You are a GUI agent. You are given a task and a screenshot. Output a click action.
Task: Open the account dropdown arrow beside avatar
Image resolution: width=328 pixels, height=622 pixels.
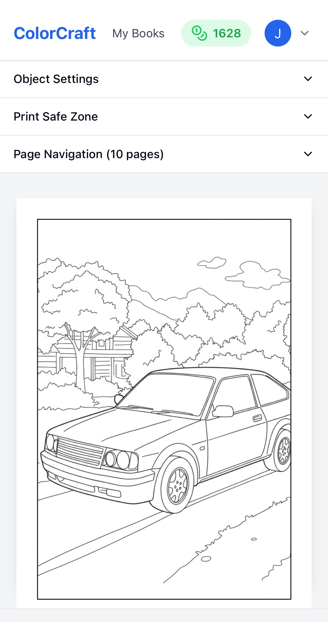coord(305,33)
